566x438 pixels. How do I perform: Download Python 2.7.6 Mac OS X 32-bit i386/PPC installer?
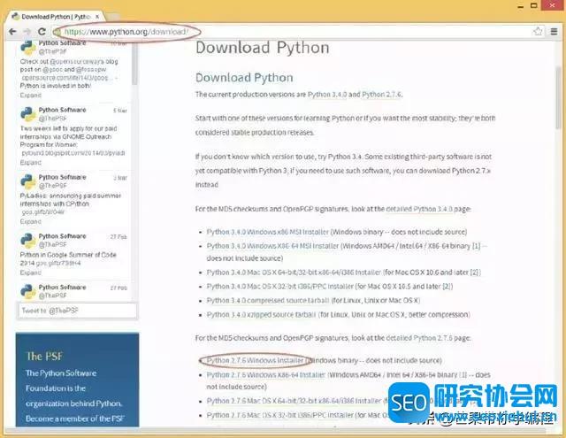[x=279, y=416]
